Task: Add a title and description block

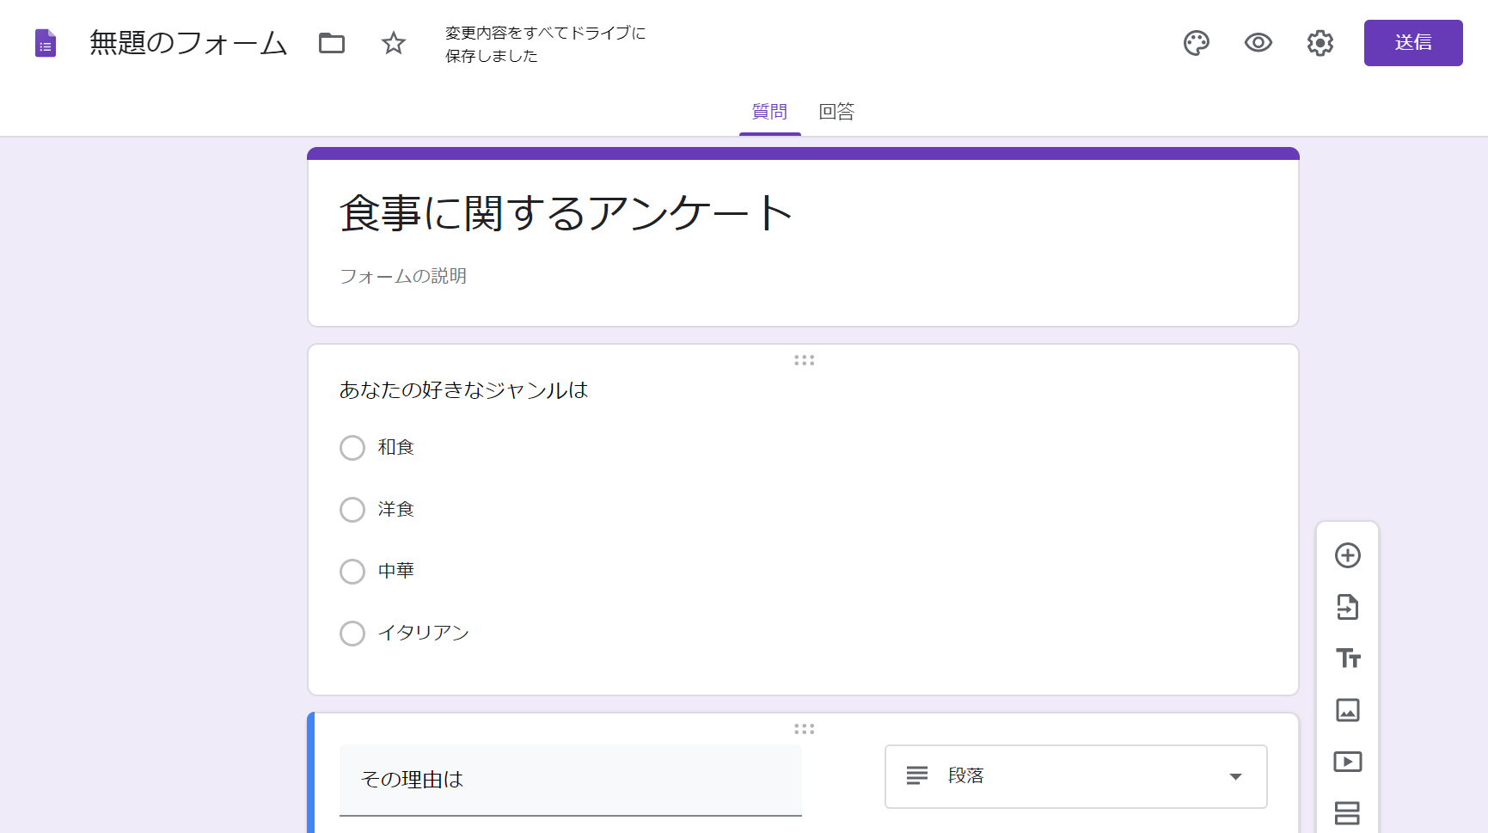Action: [1347, 658]
